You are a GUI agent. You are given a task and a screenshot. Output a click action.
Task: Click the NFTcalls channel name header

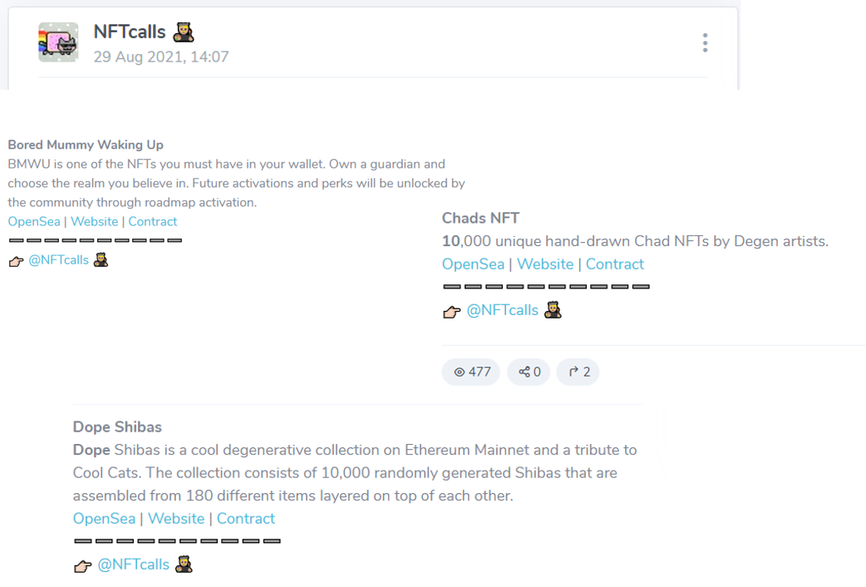[130, 32]
